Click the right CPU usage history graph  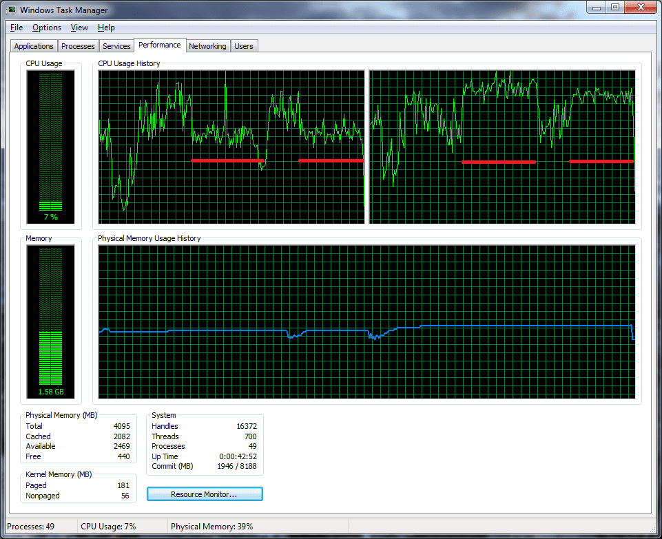(502, 147)
